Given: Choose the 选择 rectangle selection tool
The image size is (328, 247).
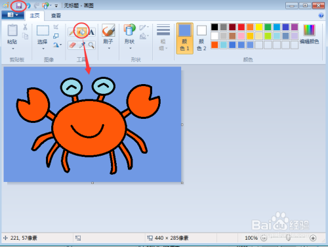Looking at the screenshot, I should pos(43,30).
